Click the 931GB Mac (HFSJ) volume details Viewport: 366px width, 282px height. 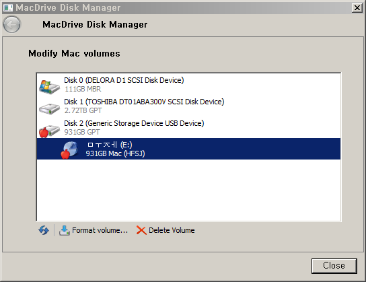115,153
